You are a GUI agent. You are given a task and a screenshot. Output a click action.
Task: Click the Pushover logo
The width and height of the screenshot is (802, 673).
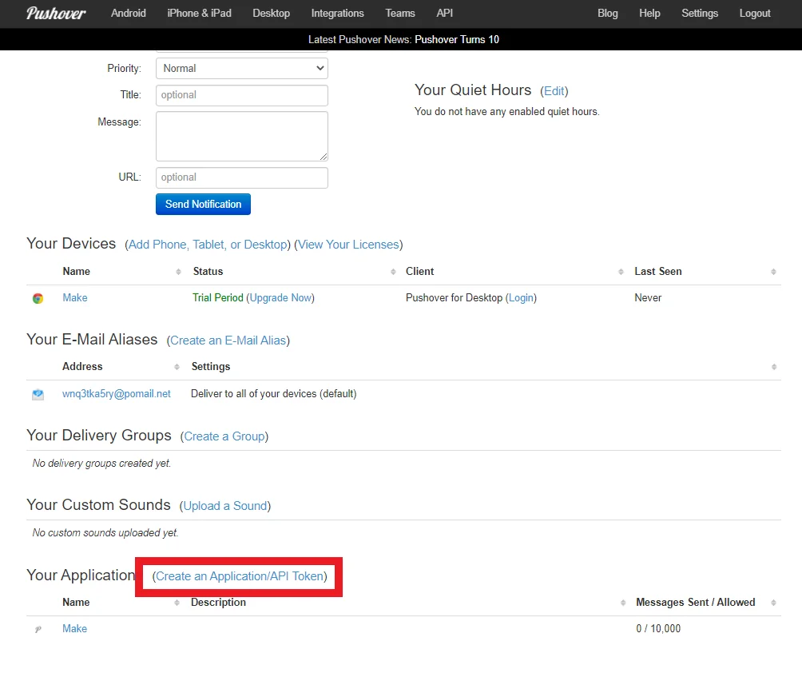point(56,14)
